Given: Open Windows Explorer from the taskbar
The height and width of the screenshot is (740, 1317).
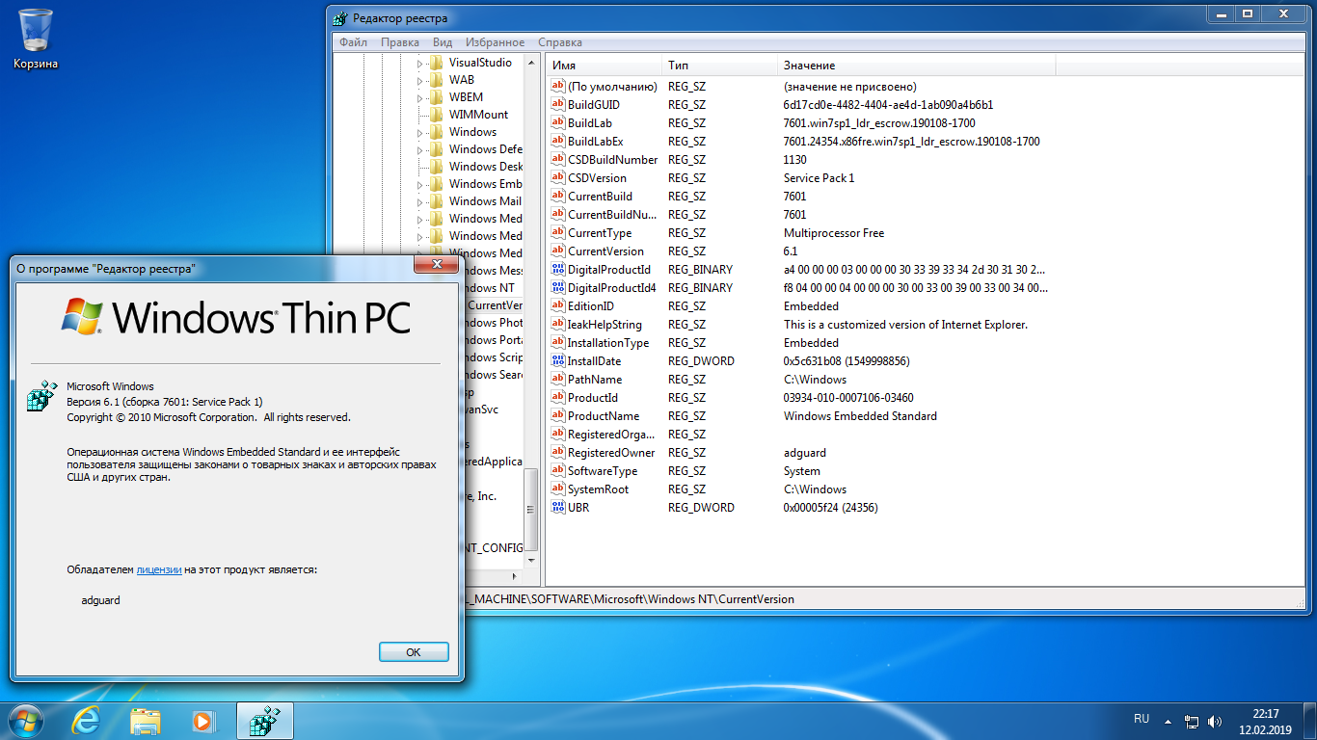Looking at the screenshot, I should (146, 721).
